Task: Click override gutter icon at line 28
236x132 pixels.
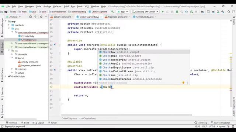Action: [x=55, y=70]
